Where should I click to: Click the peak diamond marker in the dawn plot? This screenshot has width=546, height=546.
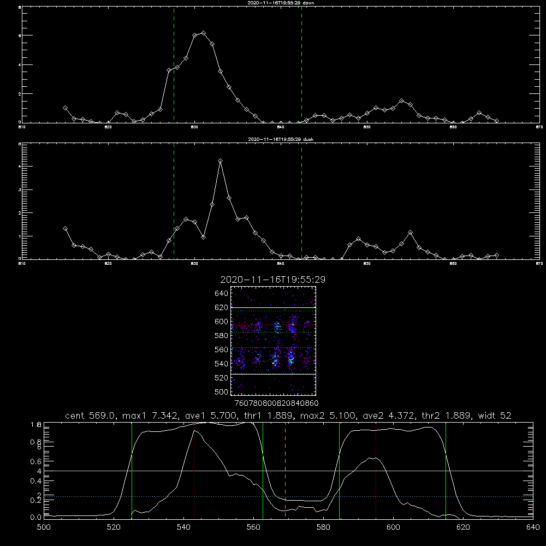pos(203,33)
